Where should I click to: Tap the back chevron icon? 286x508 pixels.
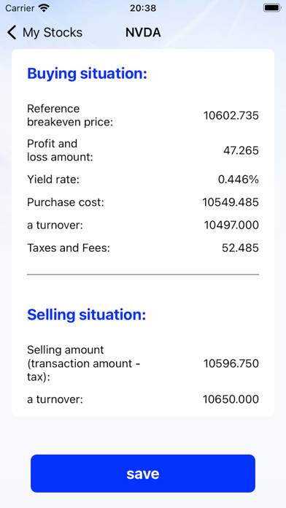coord(12,33)
